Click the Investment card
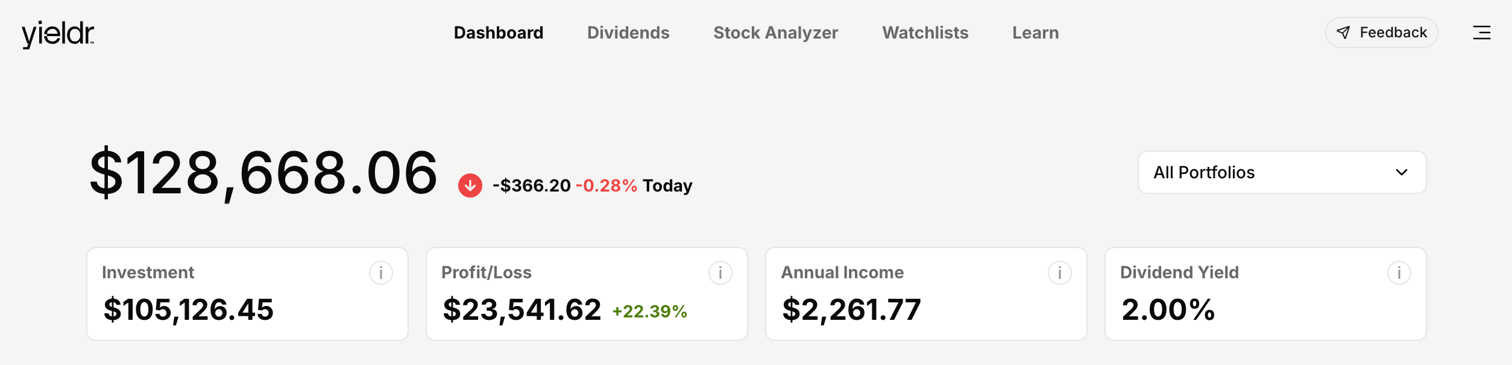1512x365 pixels. (247, 294)
